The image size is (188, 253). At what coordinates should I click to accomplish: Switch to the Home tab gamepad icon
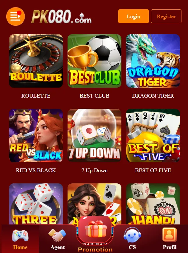20,236
